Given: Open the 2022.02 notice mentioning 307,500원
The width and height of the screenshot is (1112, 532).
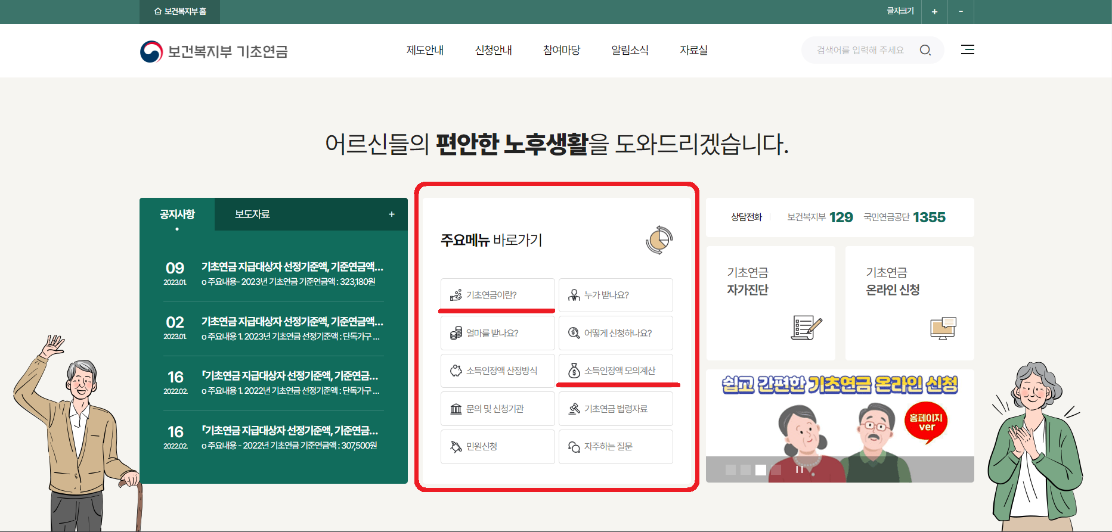Looking at the screenshot, I should pos(274,437).
